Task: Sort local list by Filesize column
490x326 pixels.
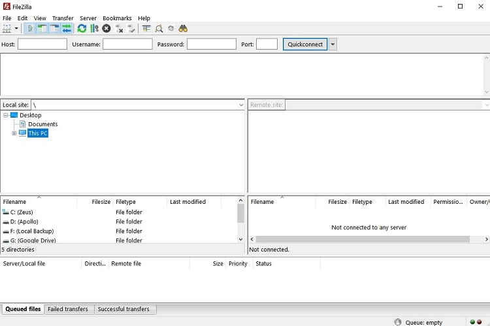Action: tap(95, 202)
